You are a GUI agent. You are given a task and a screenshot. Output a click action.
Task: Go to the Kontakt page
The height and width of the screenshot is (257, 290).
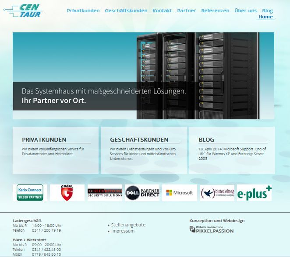pos(162,10)
